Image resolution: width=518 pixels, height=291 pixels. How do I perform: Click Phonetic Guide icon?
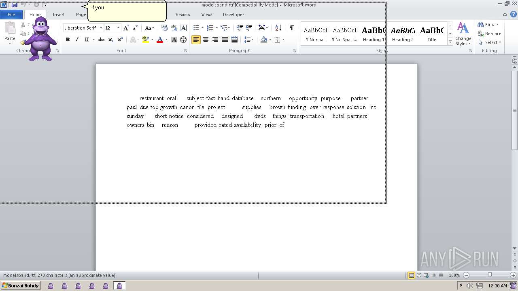coord(174,28)
